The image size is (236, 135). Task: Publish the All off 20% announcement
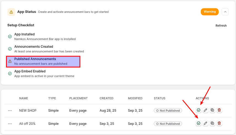(199, 123)
